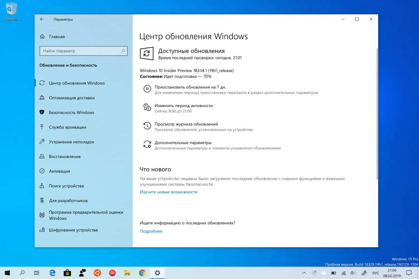419x279 pixels.
Task: Open the Безопасность Windows section via its shield icon
Action: (x=42, y=112)
